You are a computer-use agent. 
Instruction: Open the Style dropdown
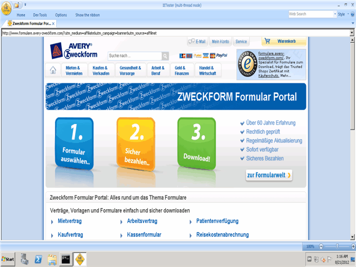[x=343, y=14]
